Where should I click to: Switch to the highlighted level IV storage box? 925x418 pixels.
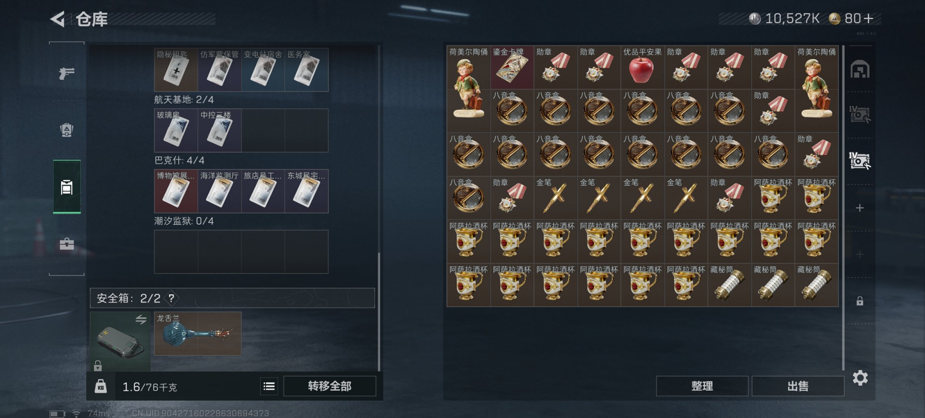(860, 160)
